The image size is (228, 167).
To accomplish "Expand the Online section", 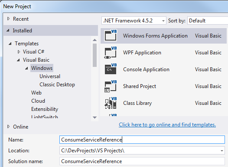I will 8,126.
